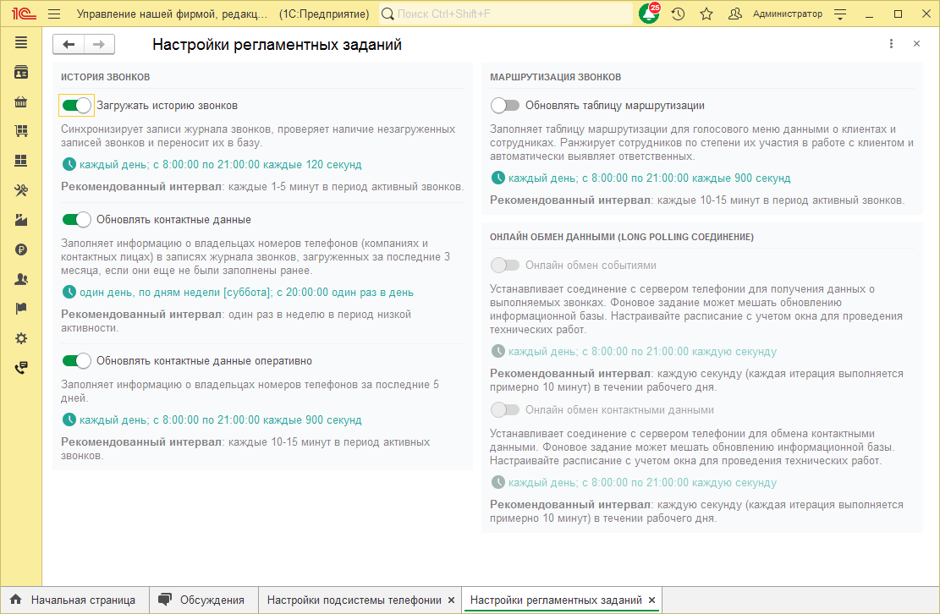Turn off 'Обновлять контактные данные оперативно' switch

pos(77,361)
